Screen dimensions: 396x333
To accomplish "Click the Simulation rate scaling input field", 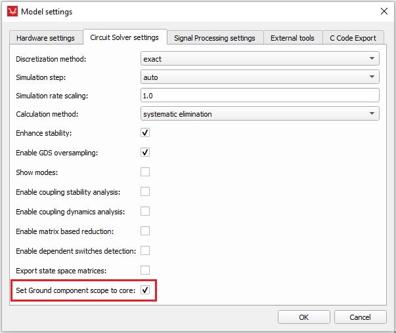I will point(260,96).
